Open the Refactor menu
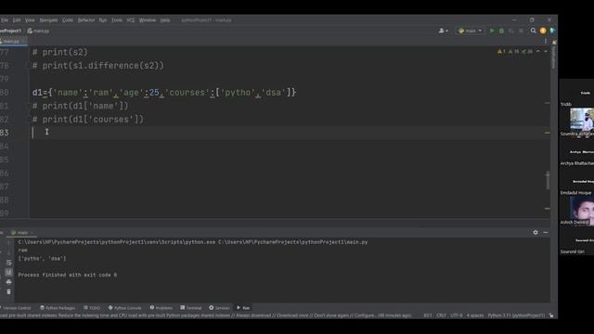594x334 pixels. click(x=86, y=20)
